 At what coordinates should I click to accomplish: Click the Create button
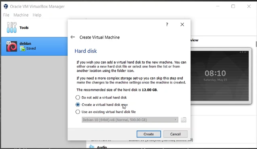pos(149,134)
